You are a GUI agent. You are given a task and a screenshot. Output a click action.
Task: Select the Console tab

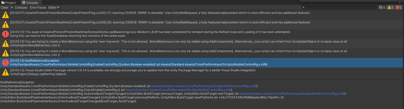pos(30,3)
